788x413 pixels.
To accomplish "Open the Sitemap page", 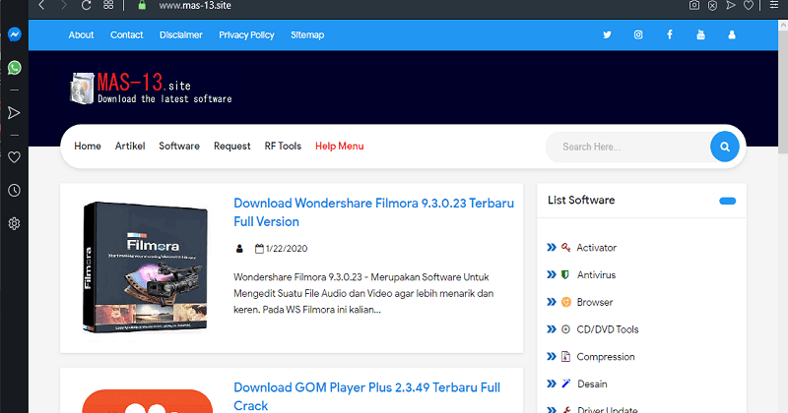I will click(x=307, y=35).
